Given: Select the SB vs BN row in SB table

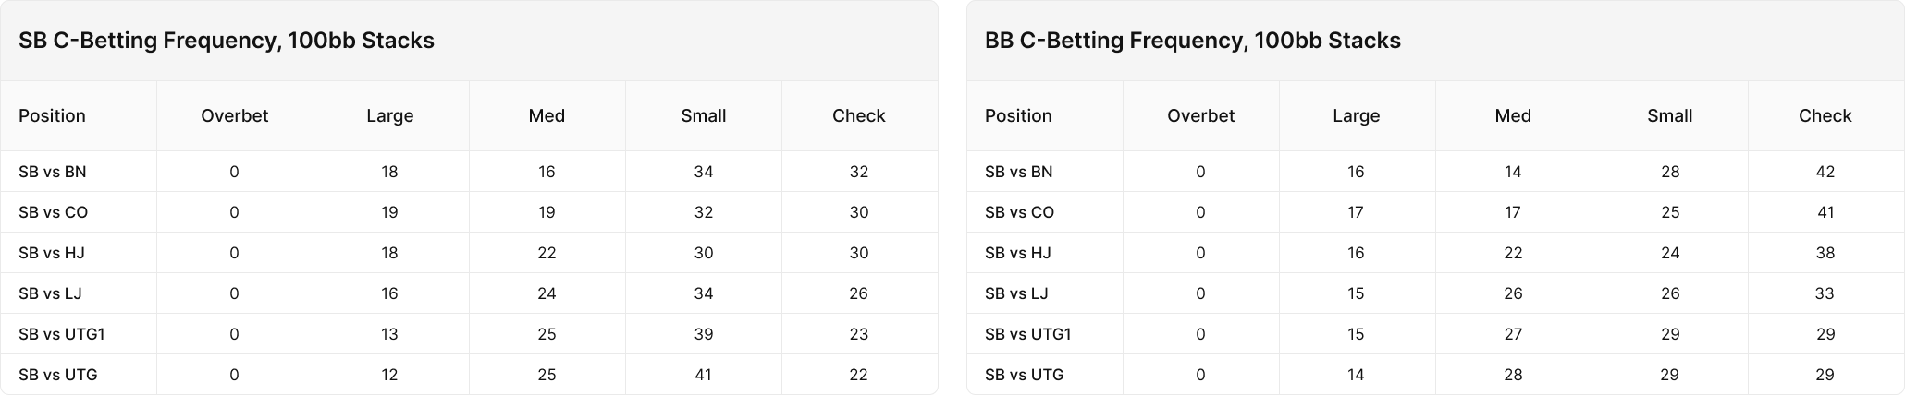Looking at the screenshot, I should click(x=469, y=172).
